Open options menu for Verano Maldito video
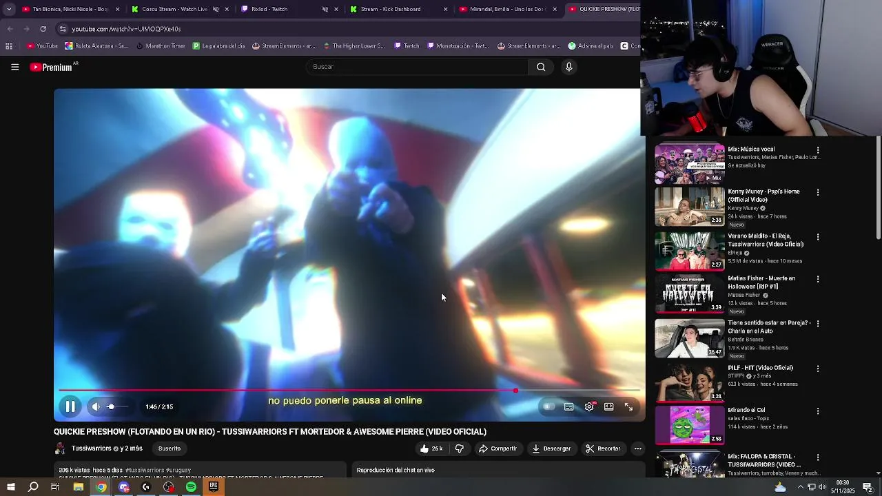Viewport: 882px width, 496px height. (x=818, y=237)
